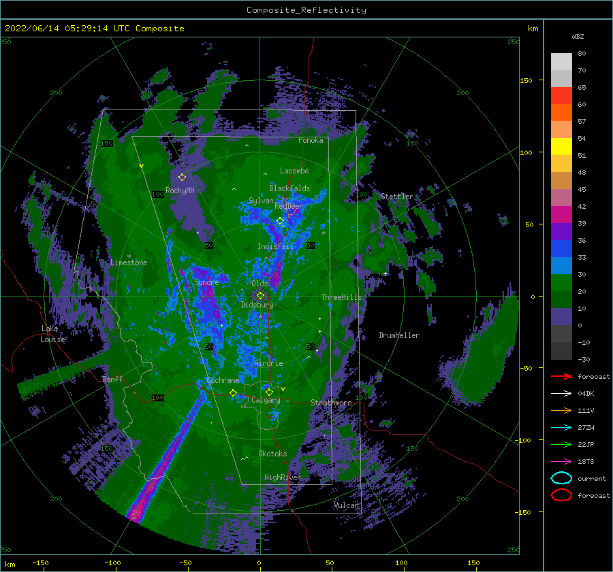
Task: Select the red 65-60 dBZ color swatch
Action: point(561,95)
